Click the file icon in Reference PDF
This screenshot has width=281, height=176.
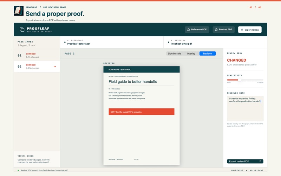point(188,30)
